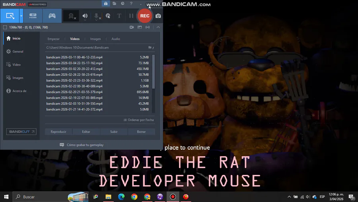Select bandicam 2026-02-03 10-51-39-550.mp4
Screen dimensions: 358x202
point(97,104)
